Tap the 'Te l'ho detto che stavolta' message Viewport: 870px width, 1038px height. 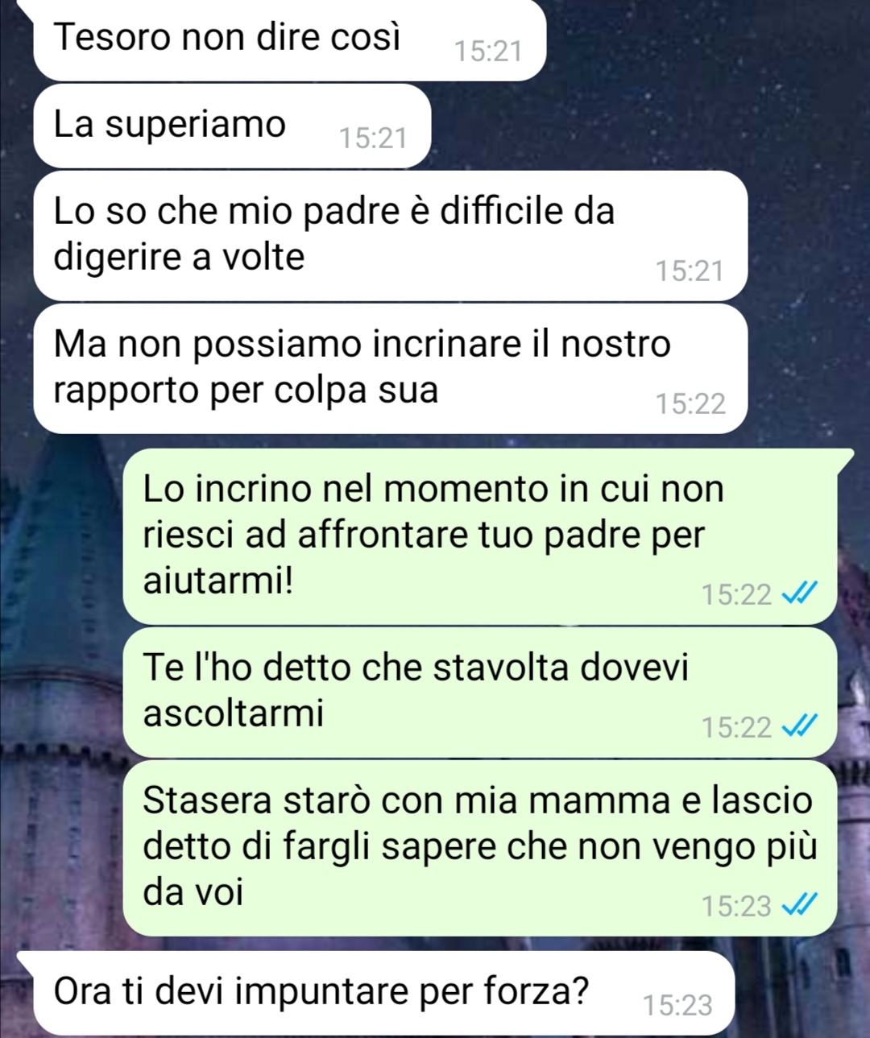480,693
